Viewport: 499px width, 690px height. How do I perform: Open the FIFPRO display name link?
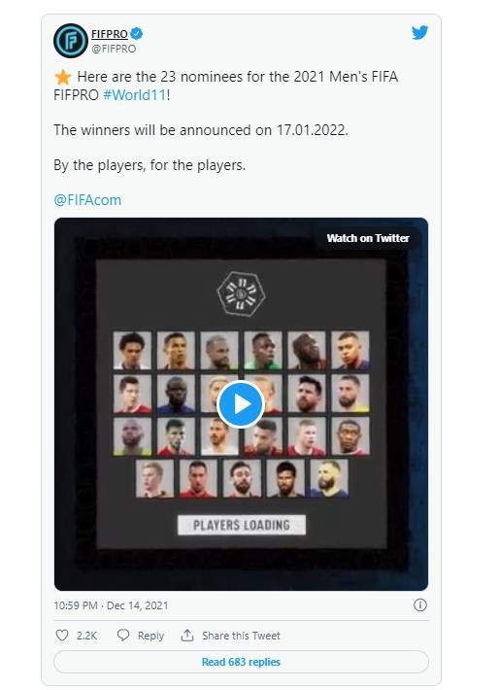[x=110, y=34]
